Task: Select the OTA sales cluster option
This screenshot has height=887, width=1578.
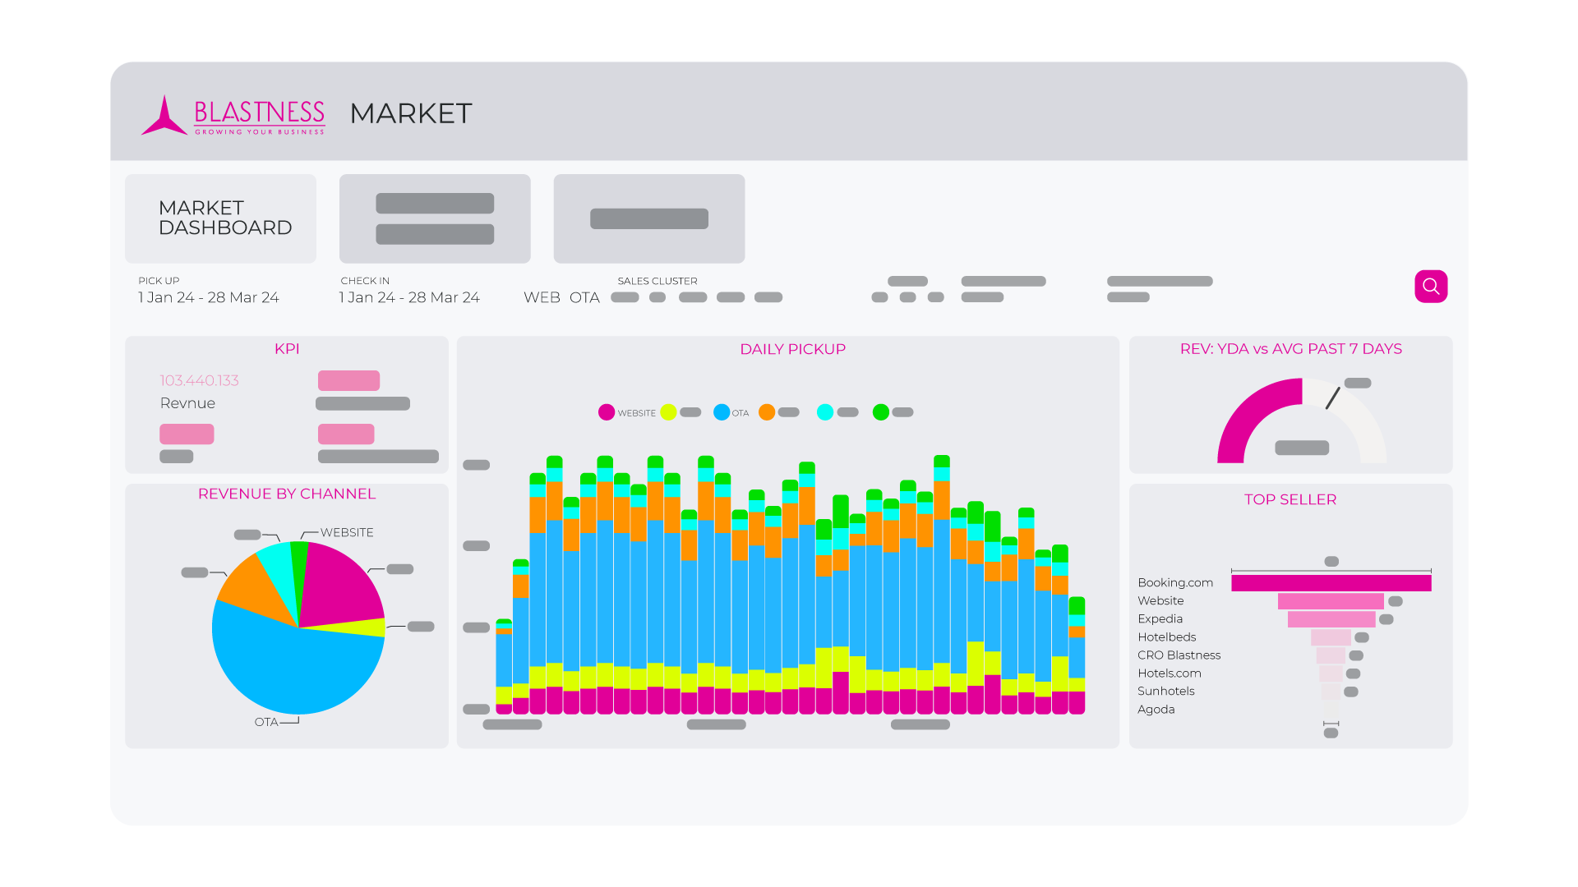Action: coord(584,297)
